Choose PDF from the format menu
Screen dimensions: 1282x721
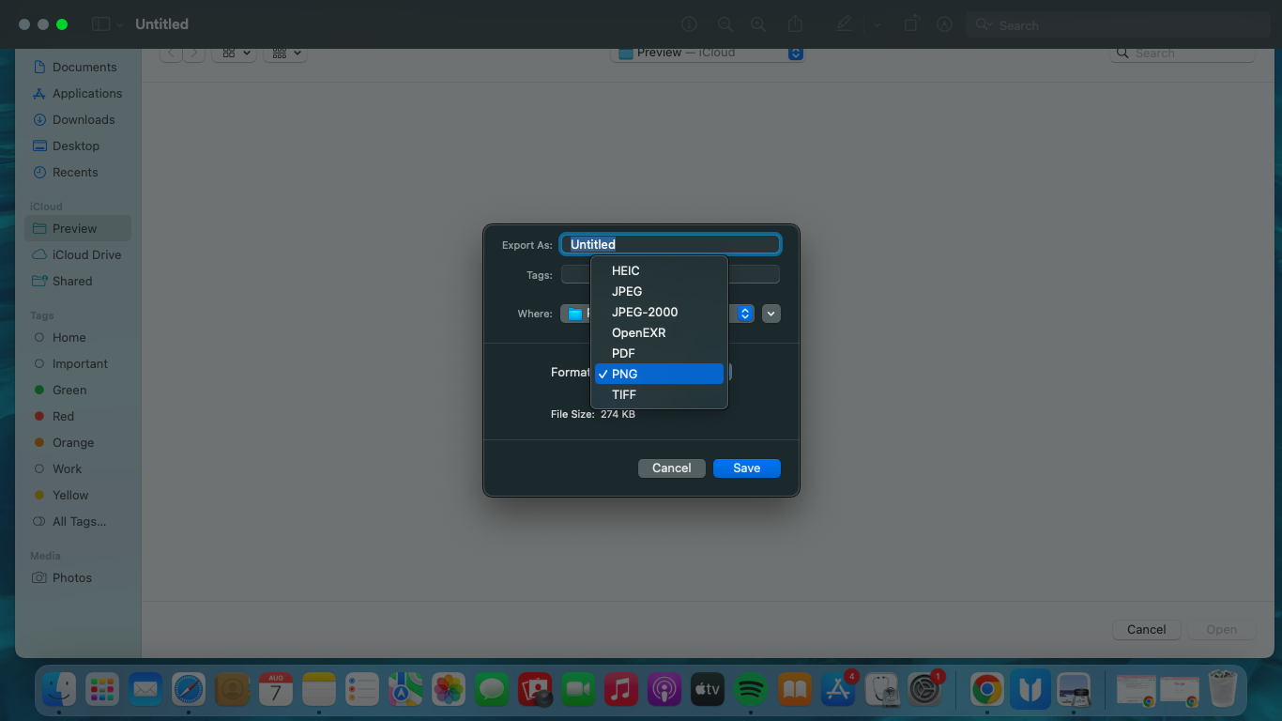click(659, 353)
